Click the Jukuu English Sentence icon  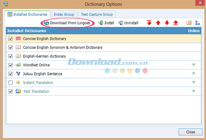pyautogui.click(x=18, y=74)
